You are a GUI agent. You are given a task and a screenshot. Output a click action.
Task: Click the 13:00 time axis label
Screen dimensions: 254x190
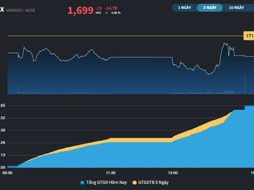173,173
